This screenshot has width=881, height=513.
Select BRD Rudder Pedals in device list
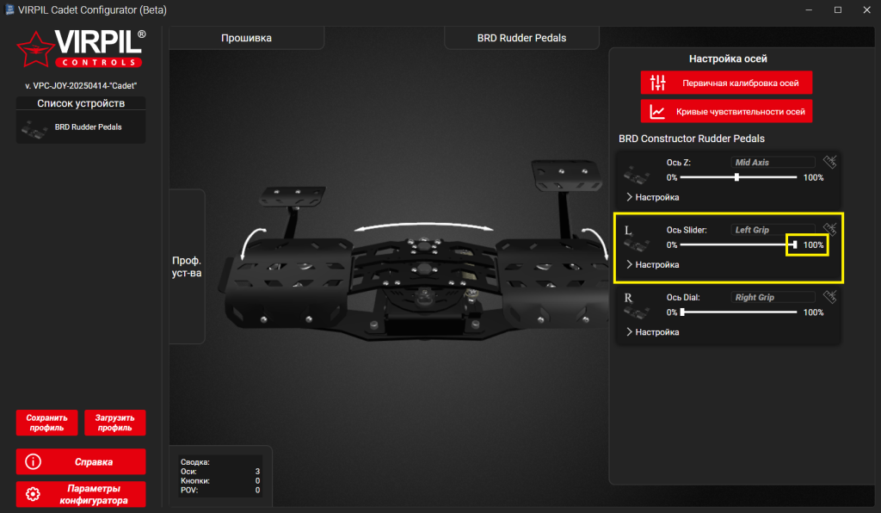[81, 127]
